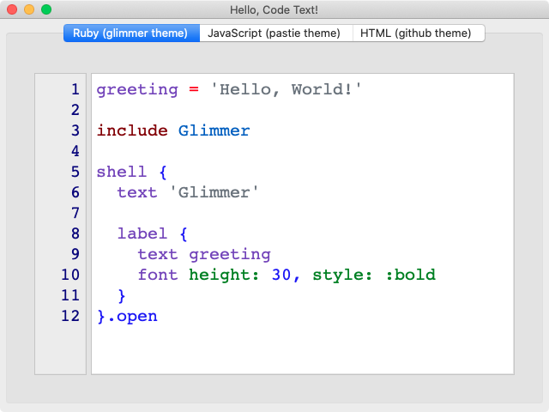This screenshot has height=412, width=549.
Task: Maximize the window with the green button
Action: coord(46,9)
